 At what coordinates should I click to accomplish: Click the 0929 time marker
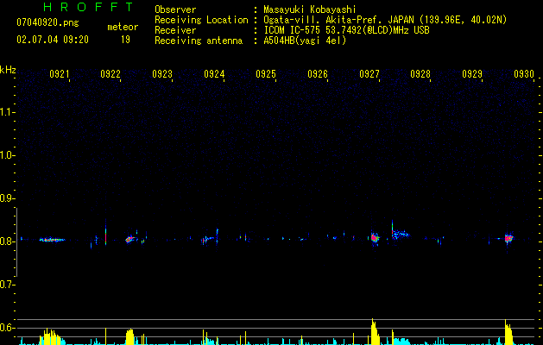tap(472, 73)
